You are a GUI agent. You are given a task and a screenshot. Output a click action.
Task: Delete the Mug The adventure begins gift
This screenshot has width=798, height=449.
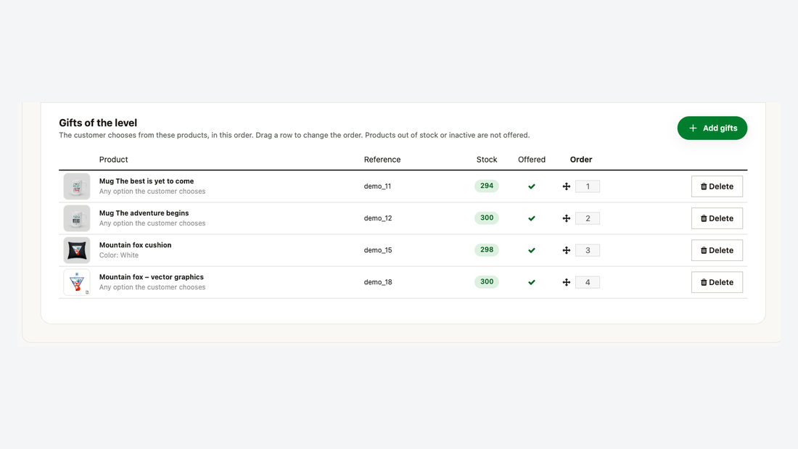[717, 218]
